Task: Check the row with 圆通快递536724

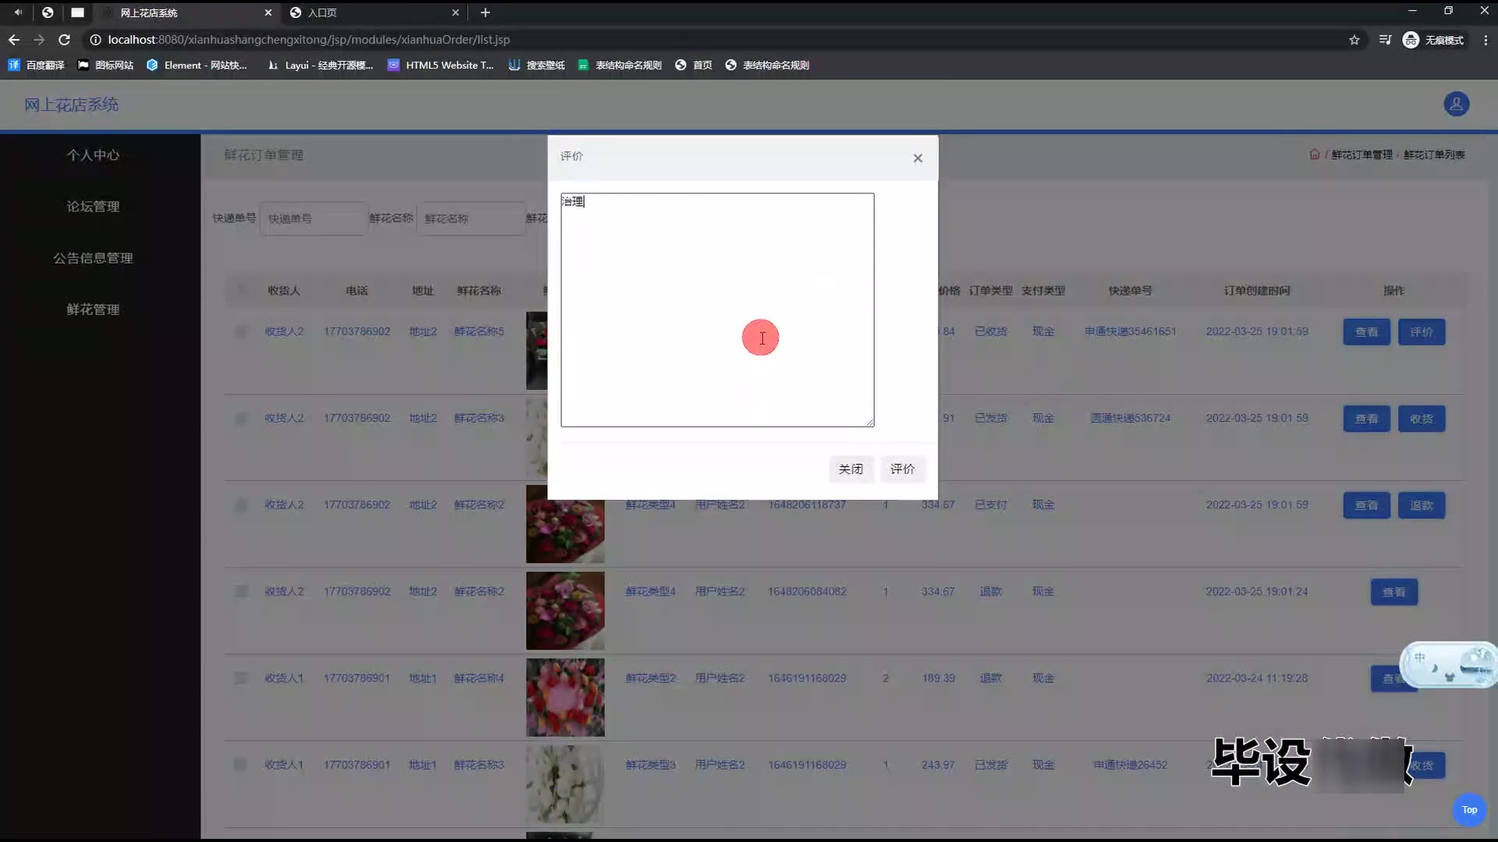Action: click(x=241, y=419)
